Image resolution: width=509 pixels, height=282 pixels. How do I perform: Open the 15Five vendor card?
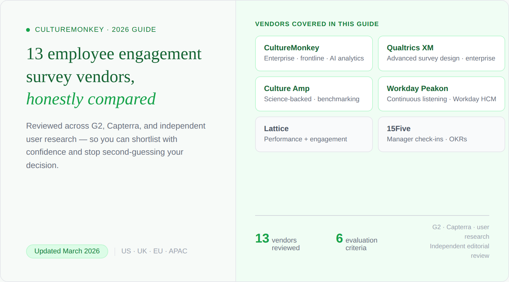pos(441,134)
